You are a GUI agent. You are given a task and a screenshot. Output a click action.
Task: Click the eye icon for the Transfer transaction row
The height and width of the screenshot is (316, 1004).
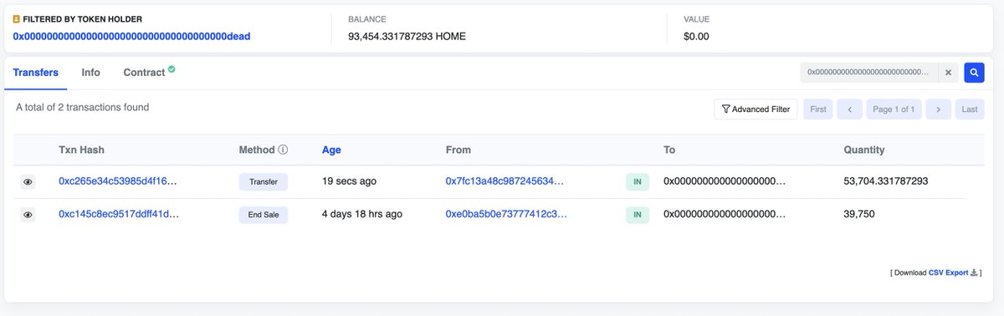coord(28,181)
